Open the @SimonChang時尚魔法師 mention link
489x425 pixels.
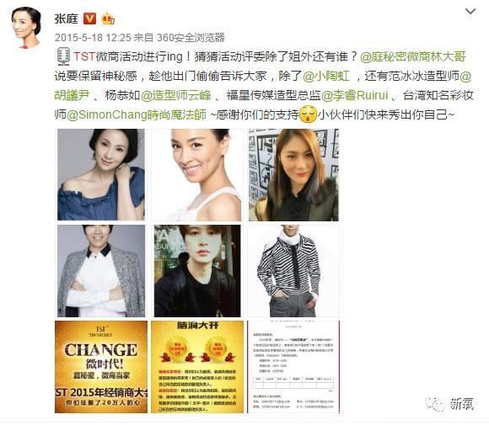click(137, 115)
